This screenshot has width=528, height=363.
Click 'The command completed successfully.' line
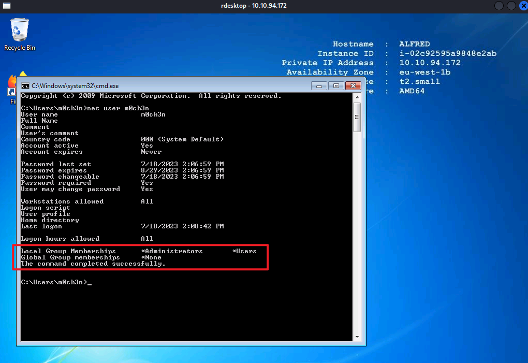(x=93, y=264)
